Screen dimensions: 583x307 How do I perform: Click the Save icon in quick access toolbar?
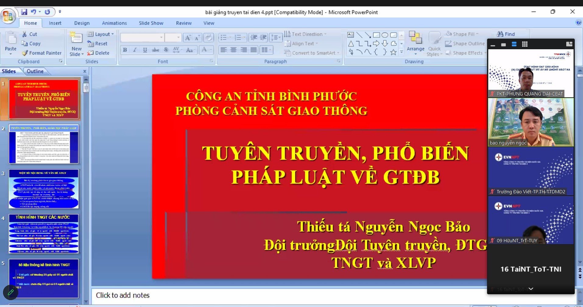click(x=24, y=12)
